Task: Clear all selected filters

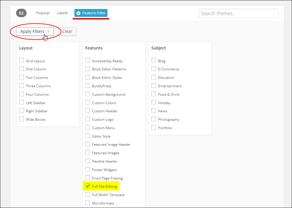Action: point(67,31)
